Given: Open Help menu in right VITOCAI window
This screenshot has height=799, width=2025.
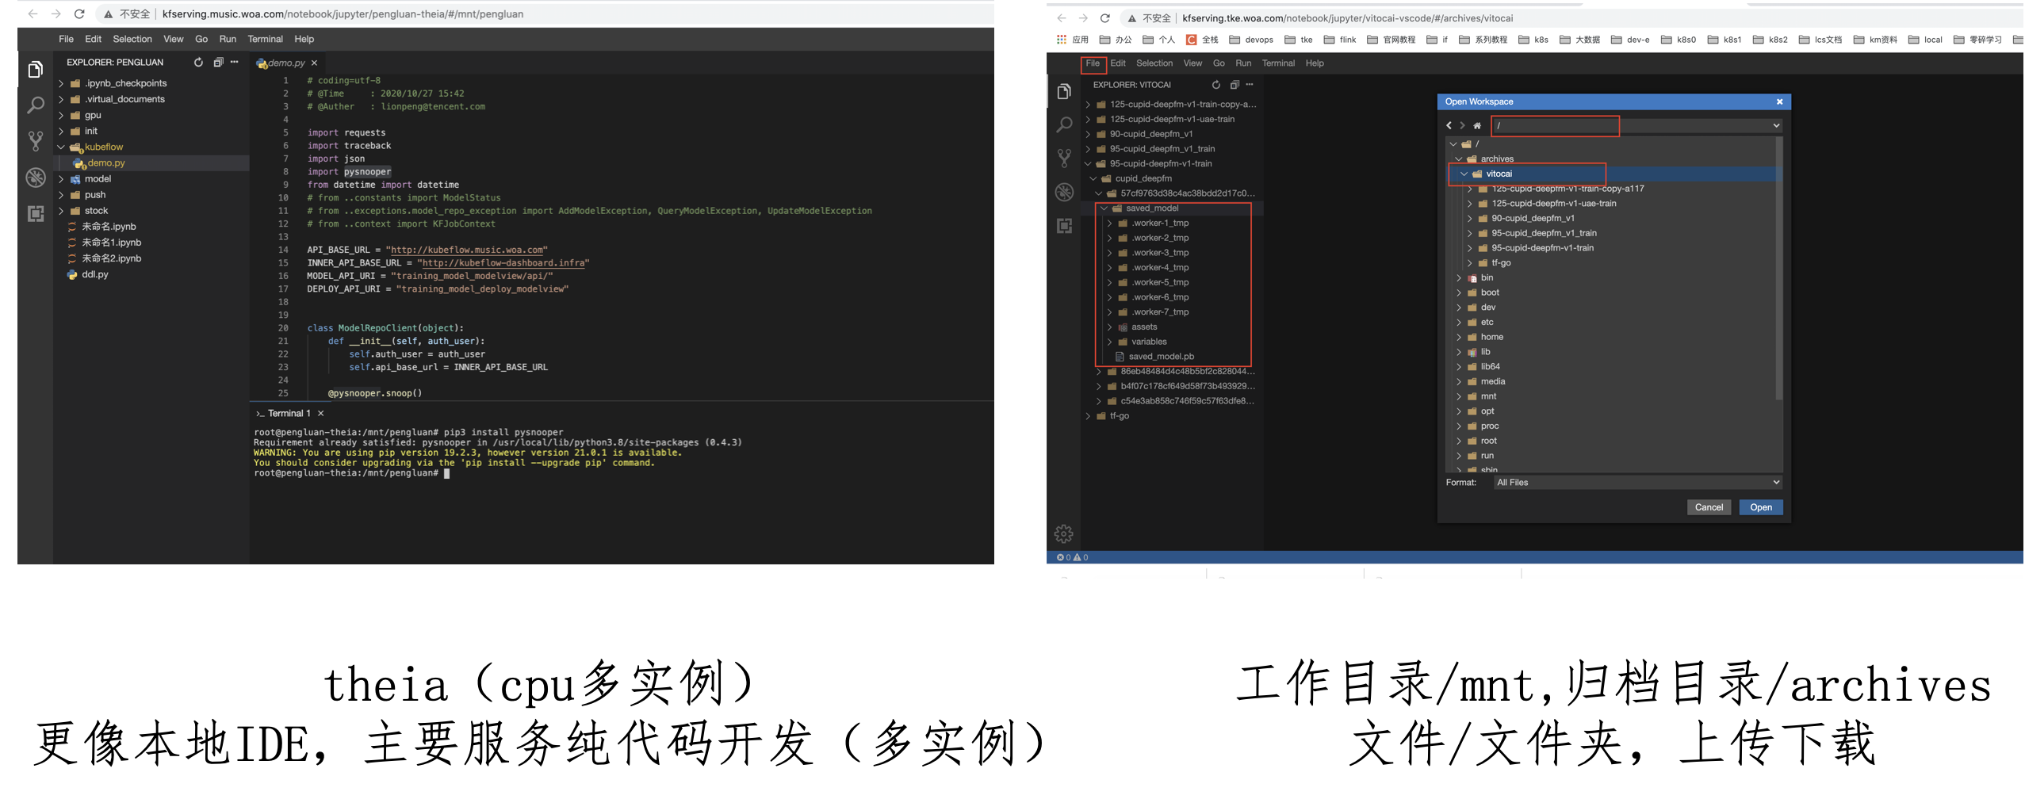Looking at the screenshot, I should (x=1315, y=63).
